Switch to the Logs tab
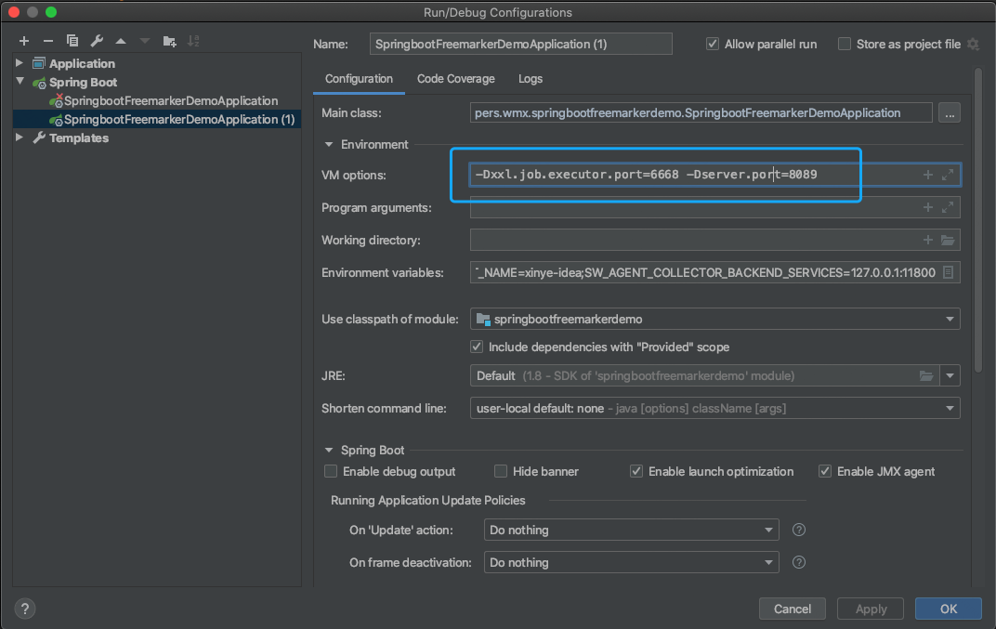 point(531,79)
